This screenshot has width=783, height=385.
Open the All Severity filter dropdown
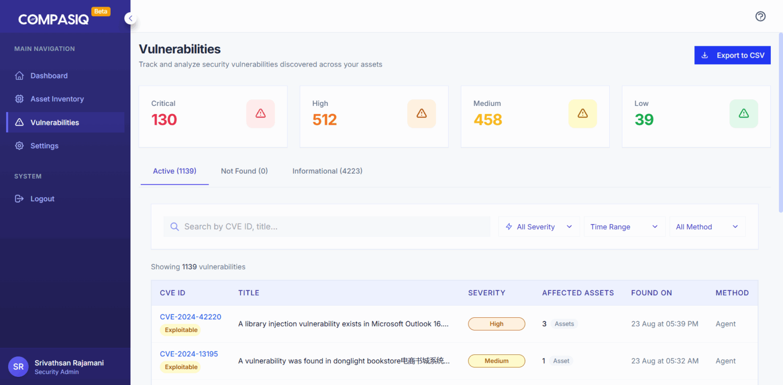click(x=539, y=226)
